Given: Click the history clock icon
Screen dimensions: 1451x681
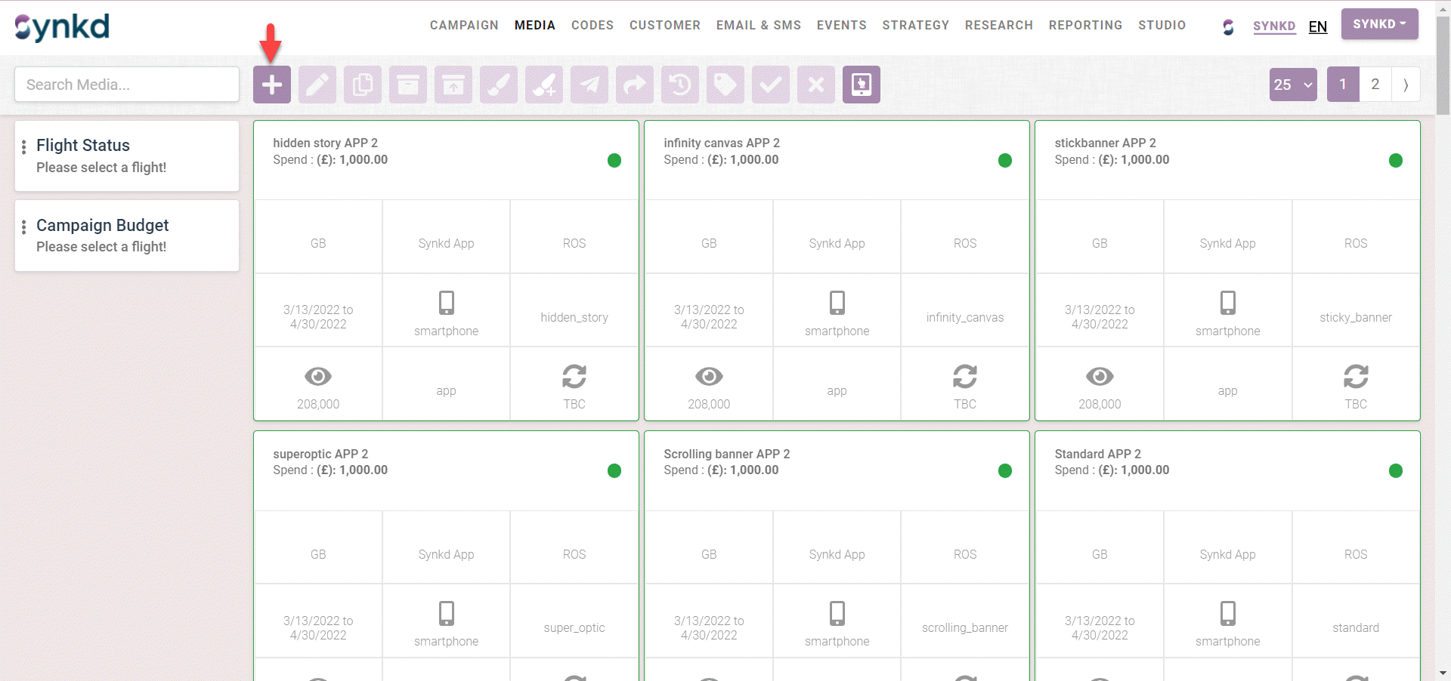Looking at the screenshot, I should pyautogui.click(x=680, y=85).
